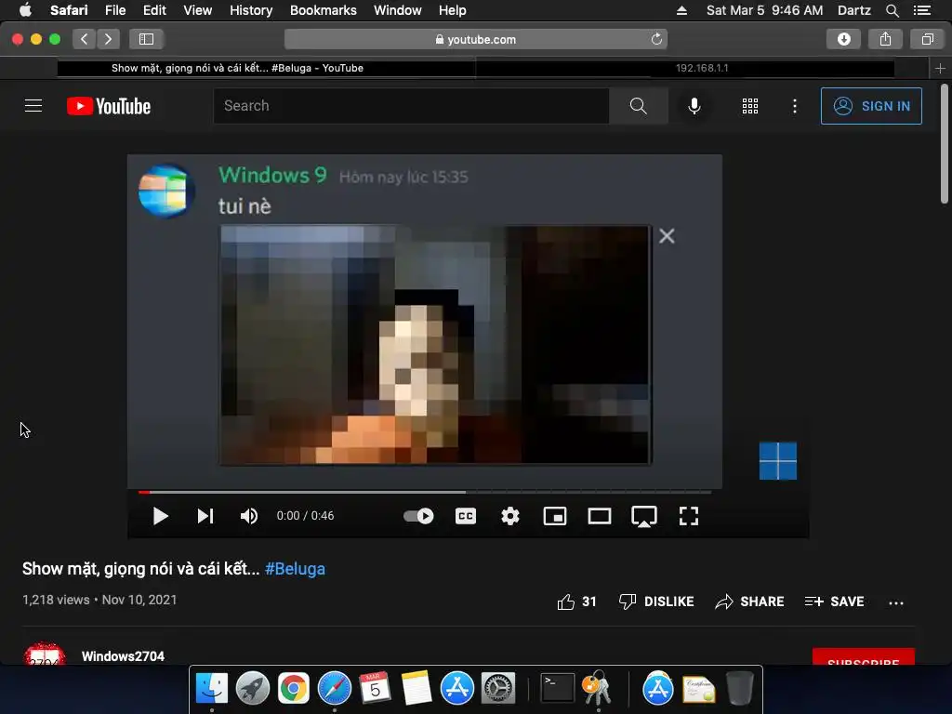952x714 pixels.
Task: Enter full screen mode
Action: click(689, 516)
